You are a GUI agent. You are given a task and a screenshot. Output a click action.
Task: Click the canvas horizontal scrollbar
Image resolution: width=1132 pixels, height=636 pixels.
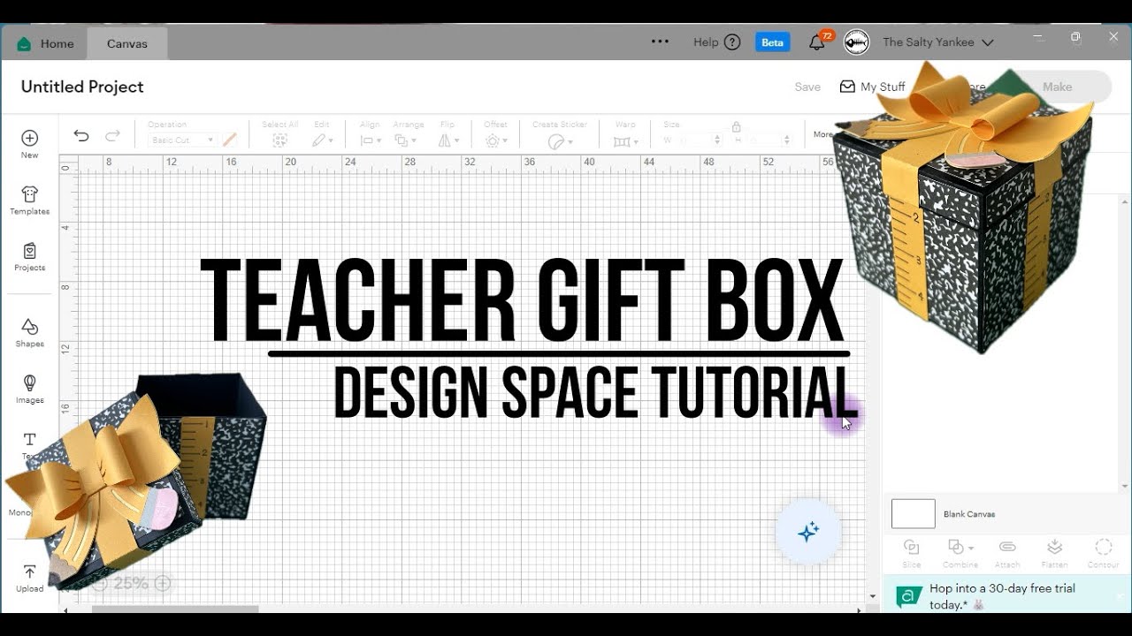click(175, 609)
